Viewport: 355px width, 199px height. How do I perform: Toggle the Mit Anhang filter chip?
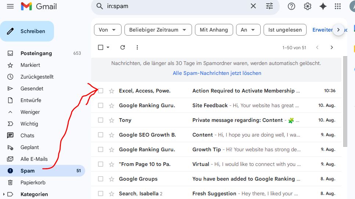click(214, 30)
